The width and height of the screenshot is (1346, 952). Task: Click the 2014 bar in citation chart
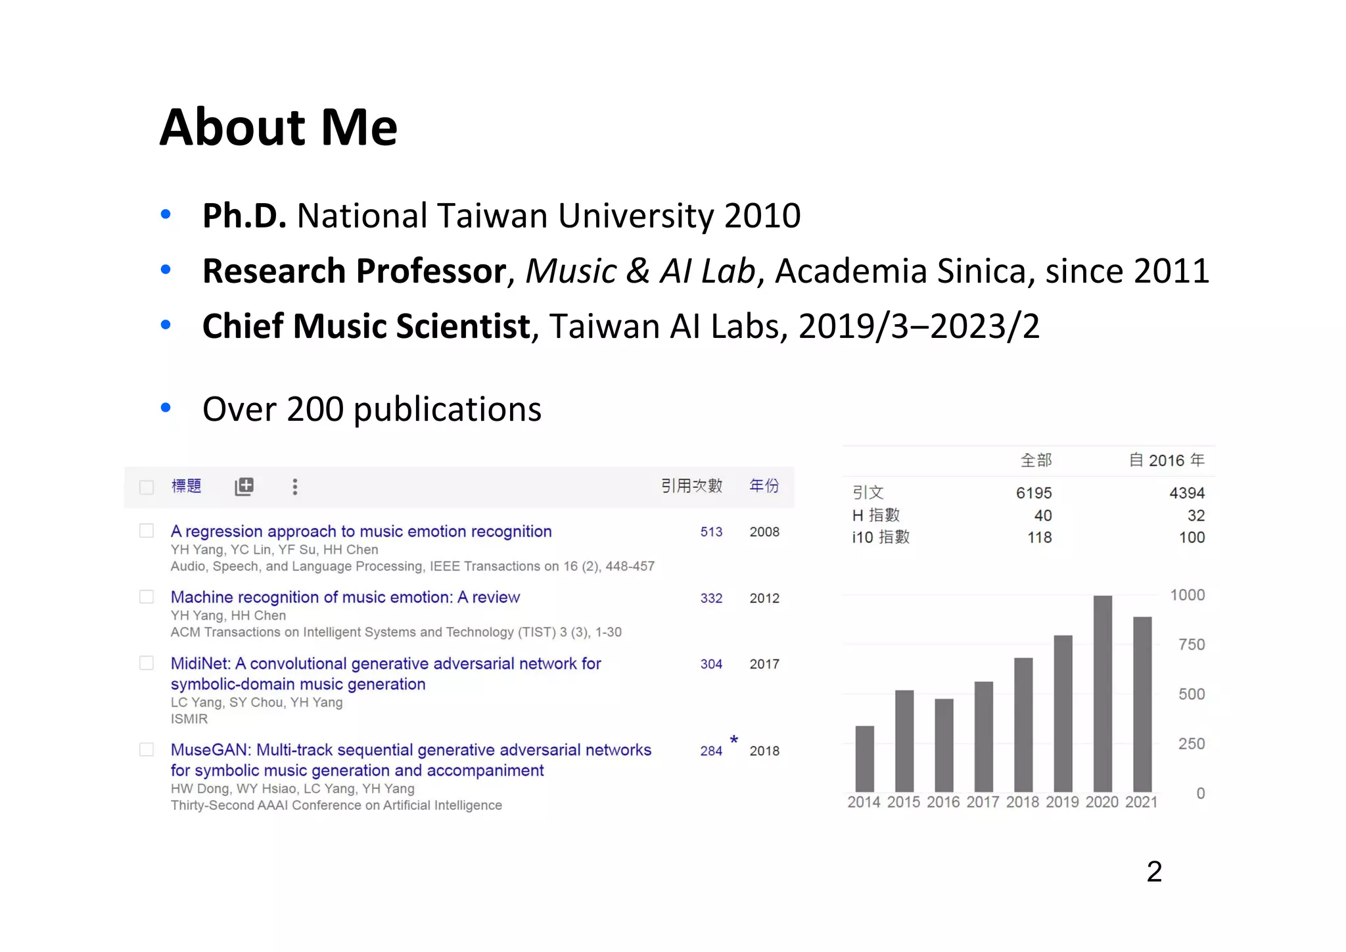pyautogui.click(x=864, y=759)
